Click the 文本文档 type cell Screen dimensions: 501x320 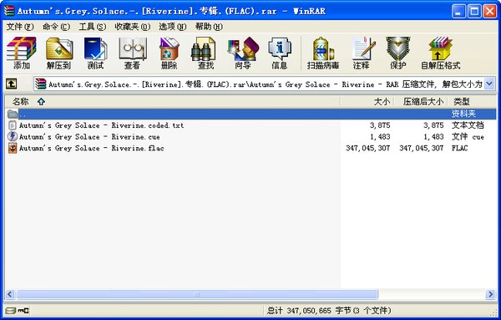468,125
